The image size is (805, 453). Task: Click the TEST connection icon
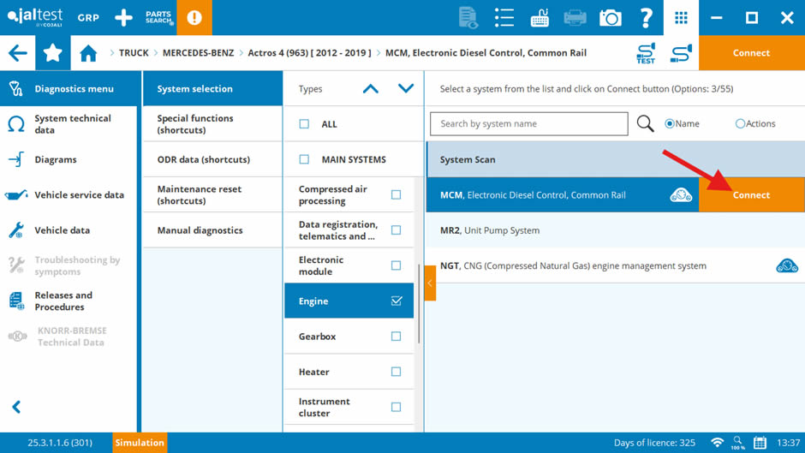pos(646,53)
